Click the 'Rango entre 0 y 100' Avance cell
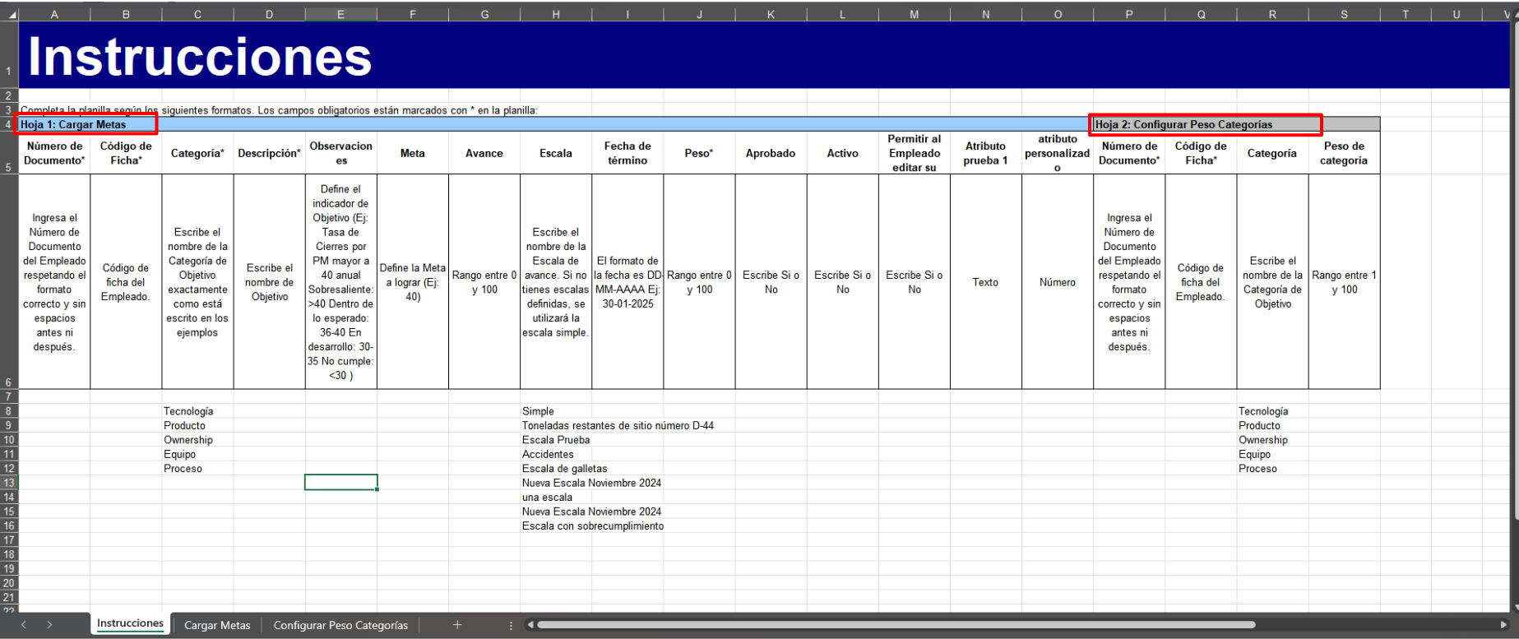The height and width of the screenshot is (639, 1519). (484, 282)
